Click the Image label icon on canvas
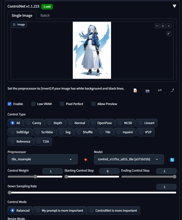This screenshot has width=182, height=220. (x=14, y=25)
